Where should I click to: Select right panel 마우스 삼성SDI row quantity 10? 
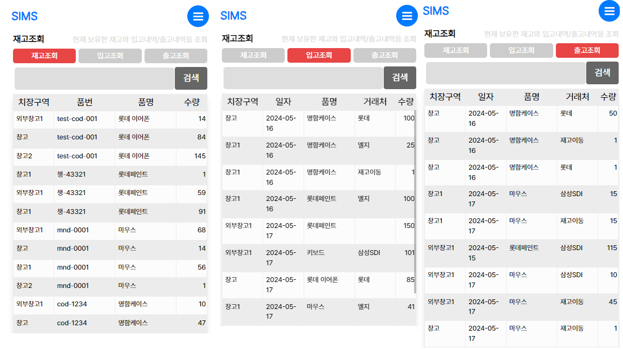pos(521,280)
